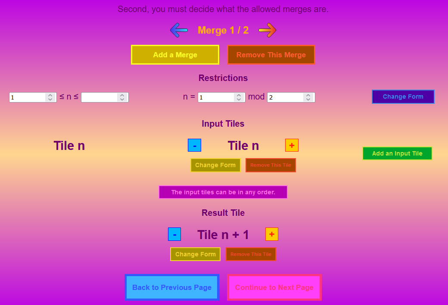Adjust the upper bound stepper for n
This screenshot has width=448, height=305.
[x=122, y=97]
